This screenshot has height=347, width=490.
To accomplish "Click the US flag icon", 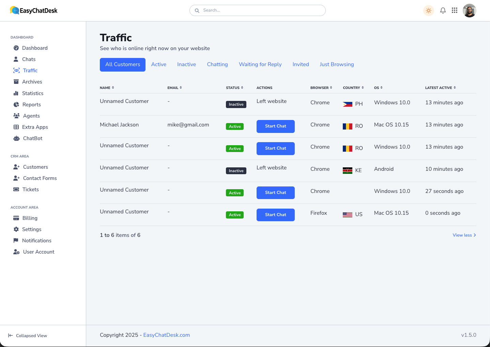I will tap(348, 215).
